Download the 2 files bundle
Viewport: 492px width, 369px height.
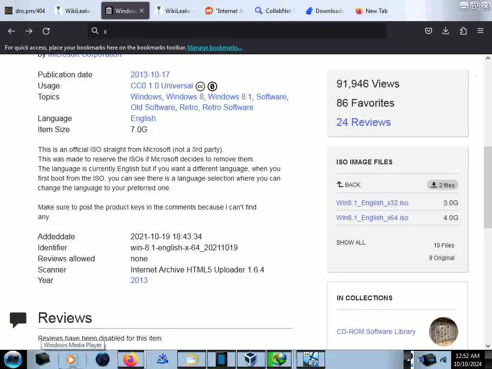[x=443, y=185]
